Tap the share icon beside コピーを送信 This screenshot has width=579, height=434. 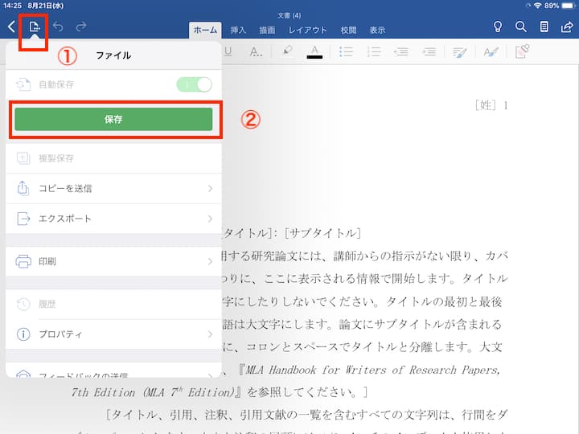[23, 188]
